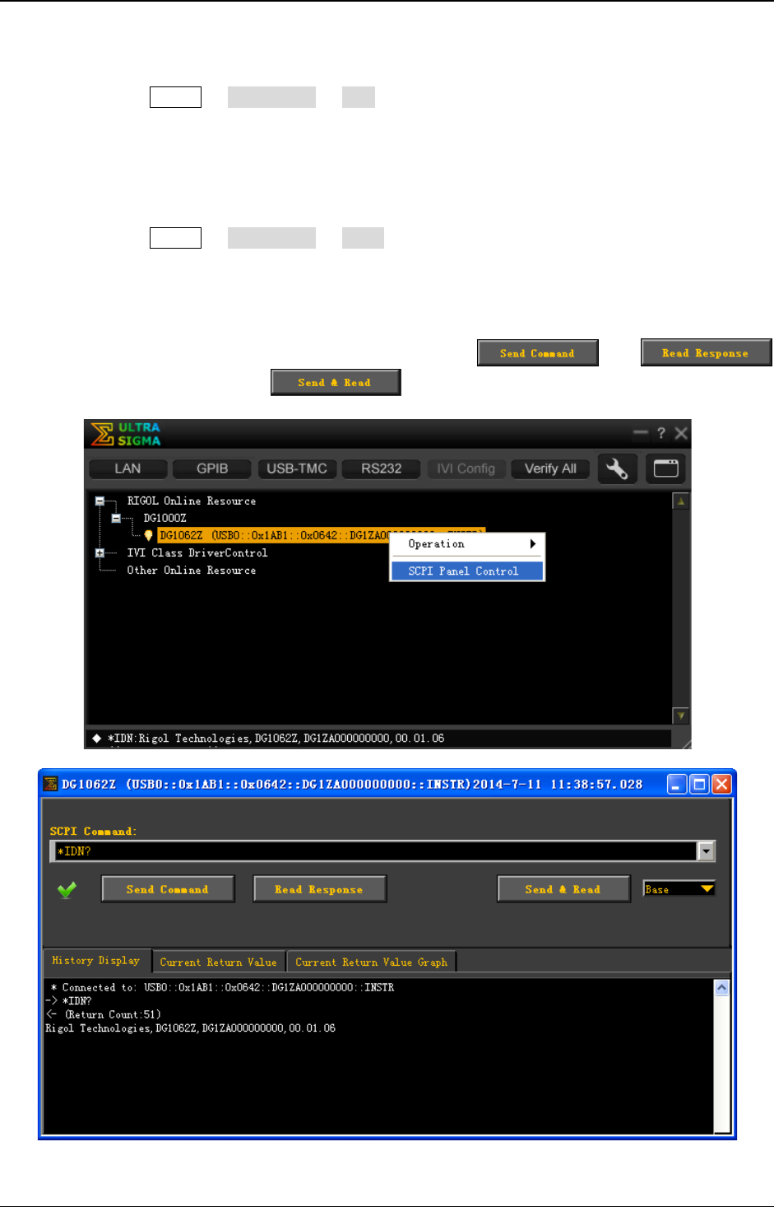774x1207 pixels.
Task: Choose SCPI Panel Control from context menu
Action: click(x=467, y=571)
